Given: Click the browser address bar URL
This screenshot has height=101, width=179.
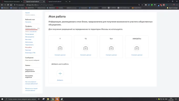Looking at the screenshot, I should coord(40,5).
